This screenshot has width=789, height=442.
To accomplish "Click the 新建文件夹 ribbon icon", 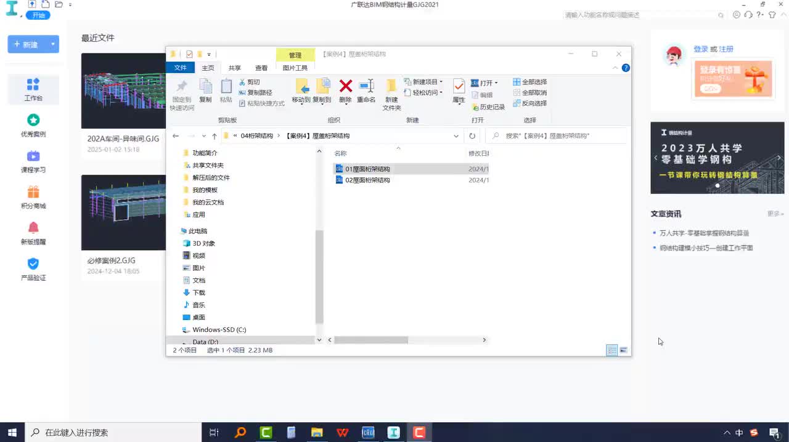I will click(391, 86).
